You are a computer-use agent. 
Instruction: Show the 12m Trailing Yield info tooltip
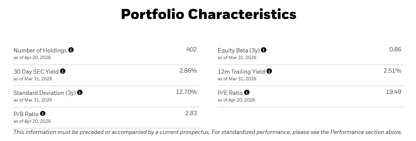tap(269, 71)
